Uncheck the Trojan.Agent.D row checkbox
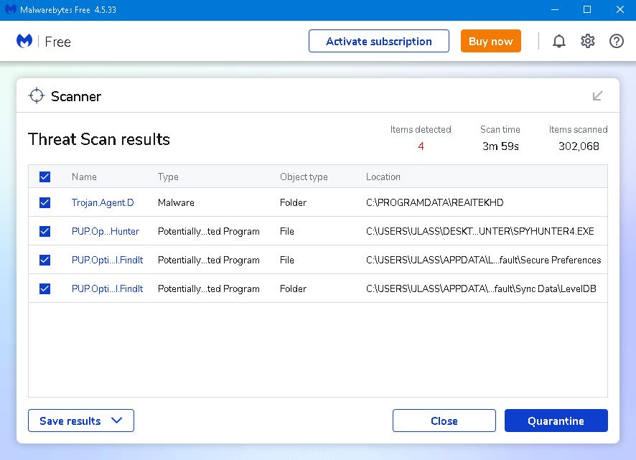The image size is (636, 460). (45, 202)
